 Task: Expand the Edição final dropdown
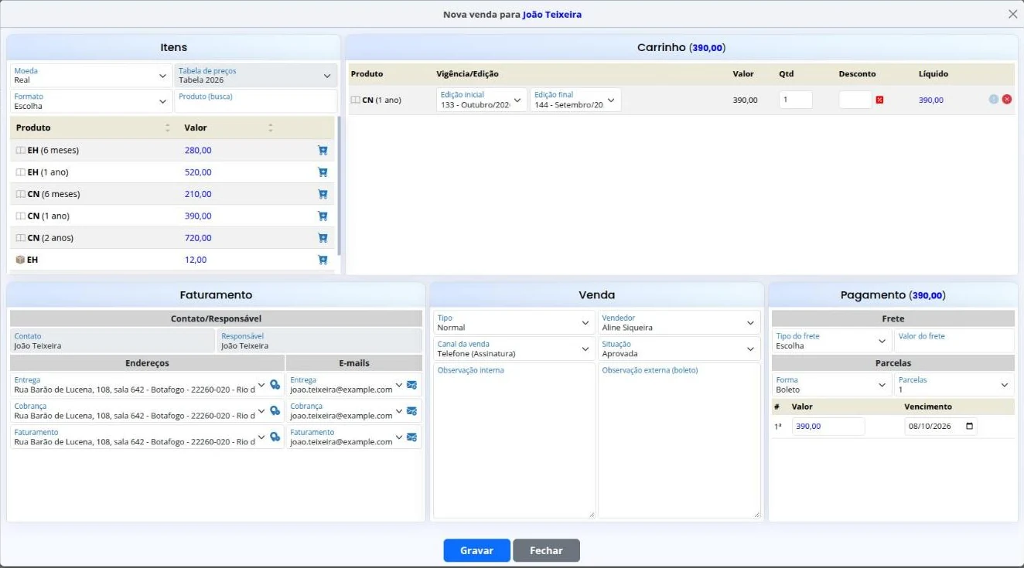pos(575,100)
